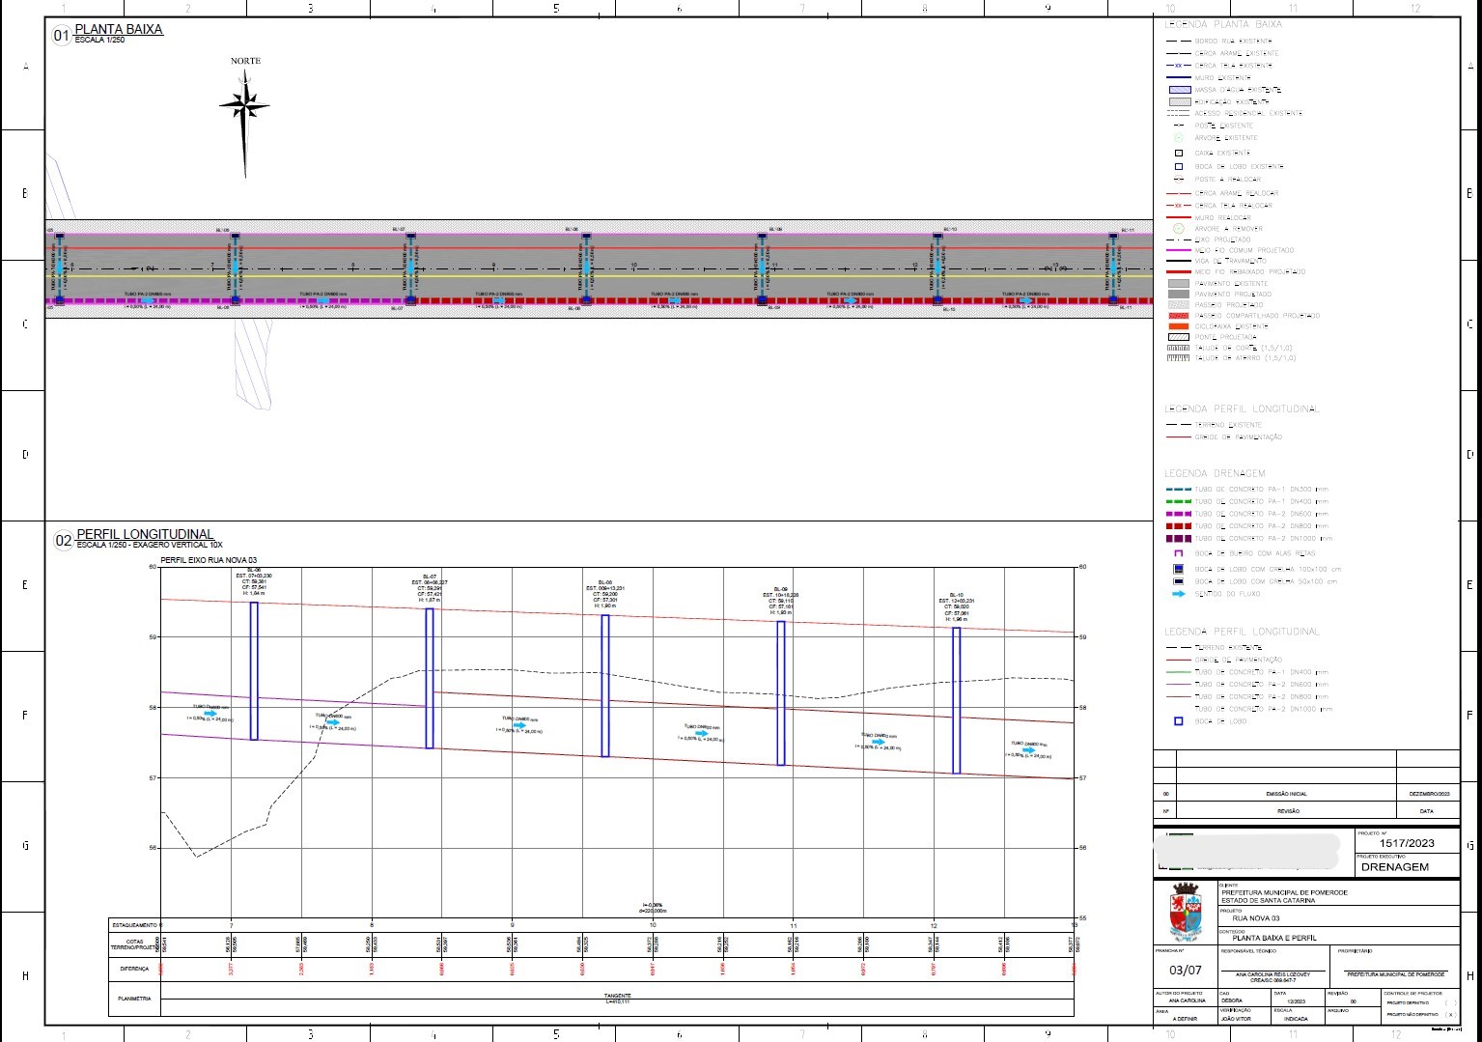Click the '01 Planta Baixa' view title
Screen dimensions: 1482x1042
pos(118,30)
